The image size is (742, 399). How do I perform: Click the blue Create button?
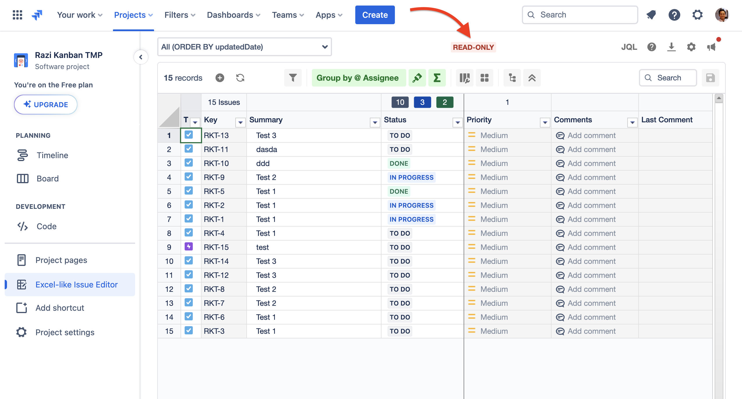[x=375, y=15]
